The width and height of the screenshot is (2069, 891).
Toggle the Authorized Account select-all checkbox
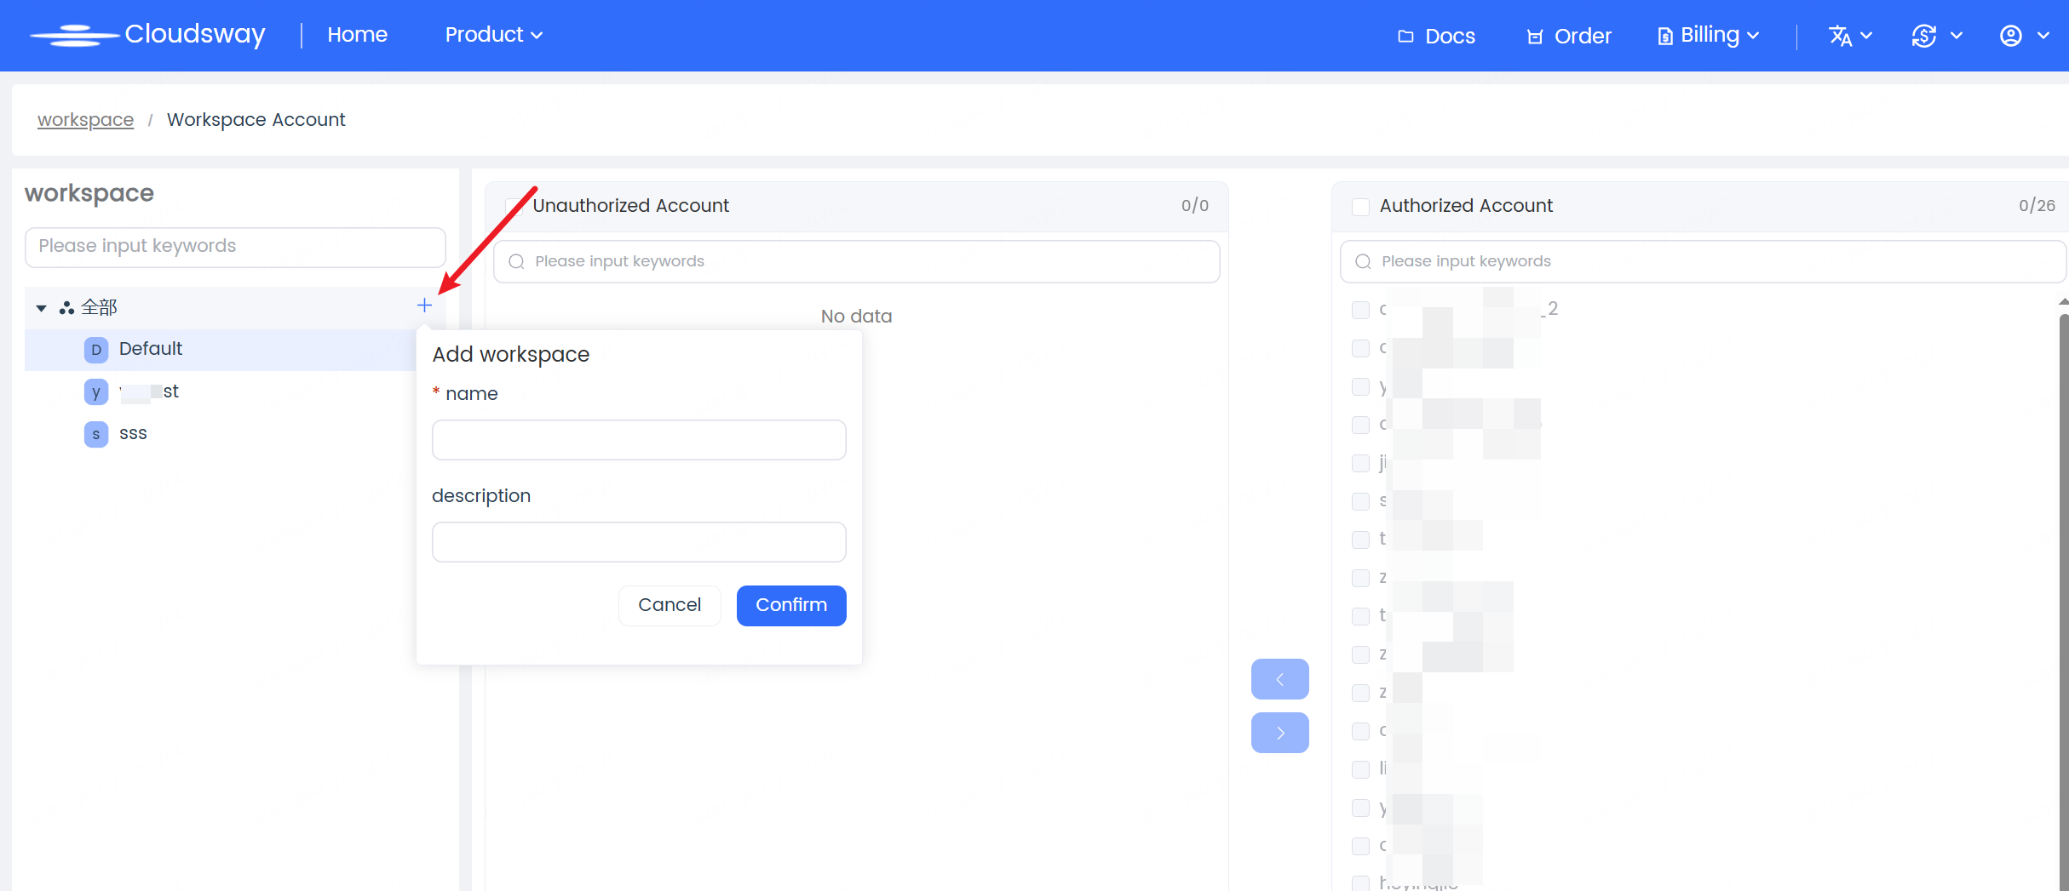click(x=1360, y=207)
